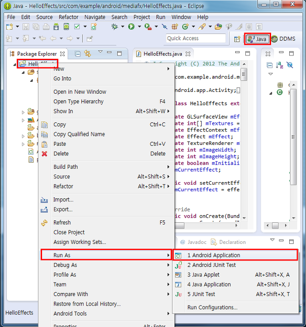306x327 pixels.
Task: Click the Save All toolbar icon
Action: click(36, 27)
